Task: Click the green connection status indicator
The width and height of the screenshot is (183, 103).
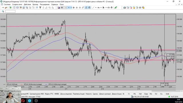Action: point(169,97)
